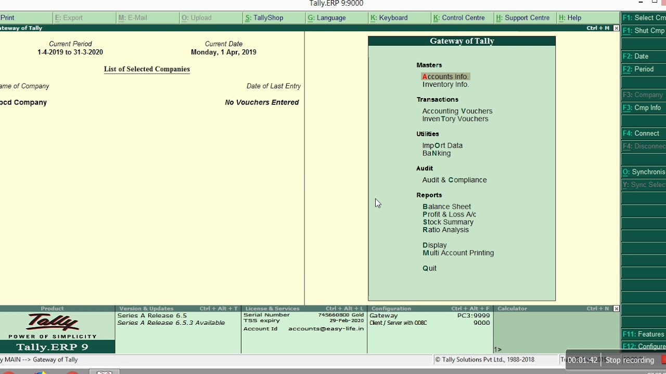Open Accounting Vouchers under Transactions

point(457,111)
